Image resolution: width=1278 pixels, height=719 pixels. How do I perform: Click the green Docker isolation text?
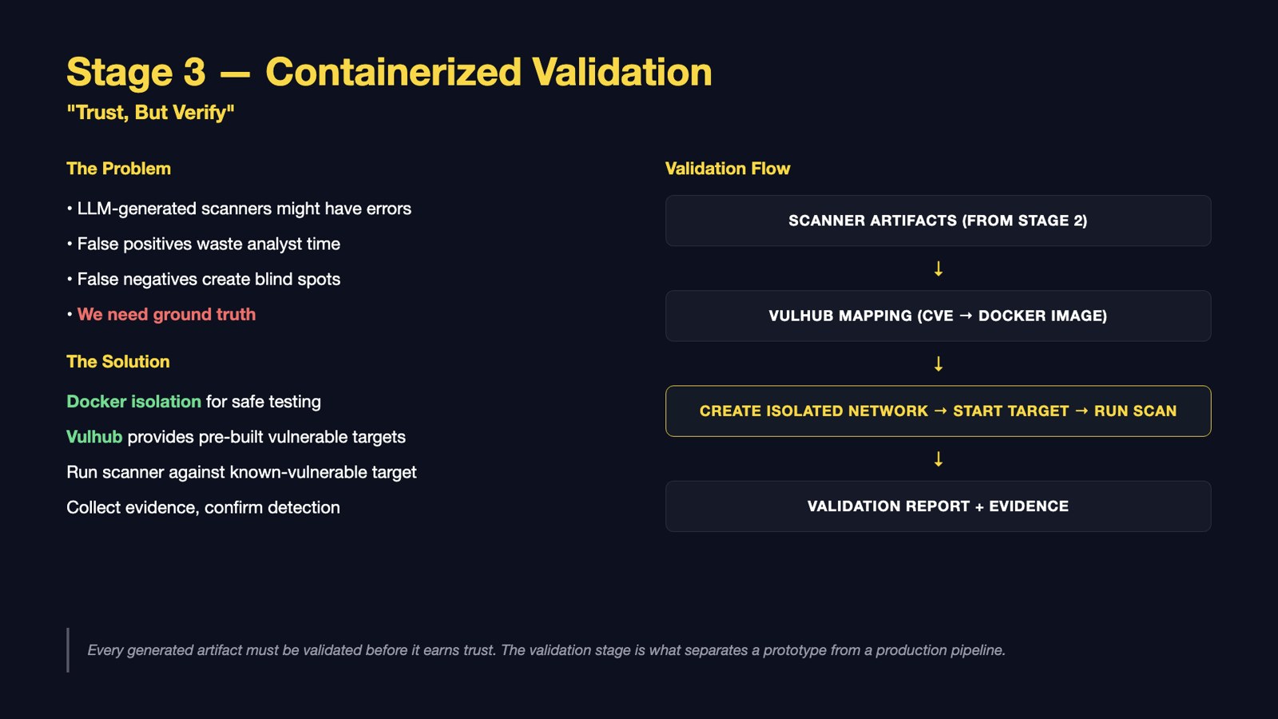point(133,401)
